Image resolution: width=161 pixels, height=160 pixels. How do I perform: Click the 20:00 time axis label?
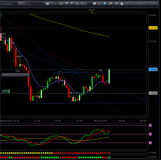58,121
